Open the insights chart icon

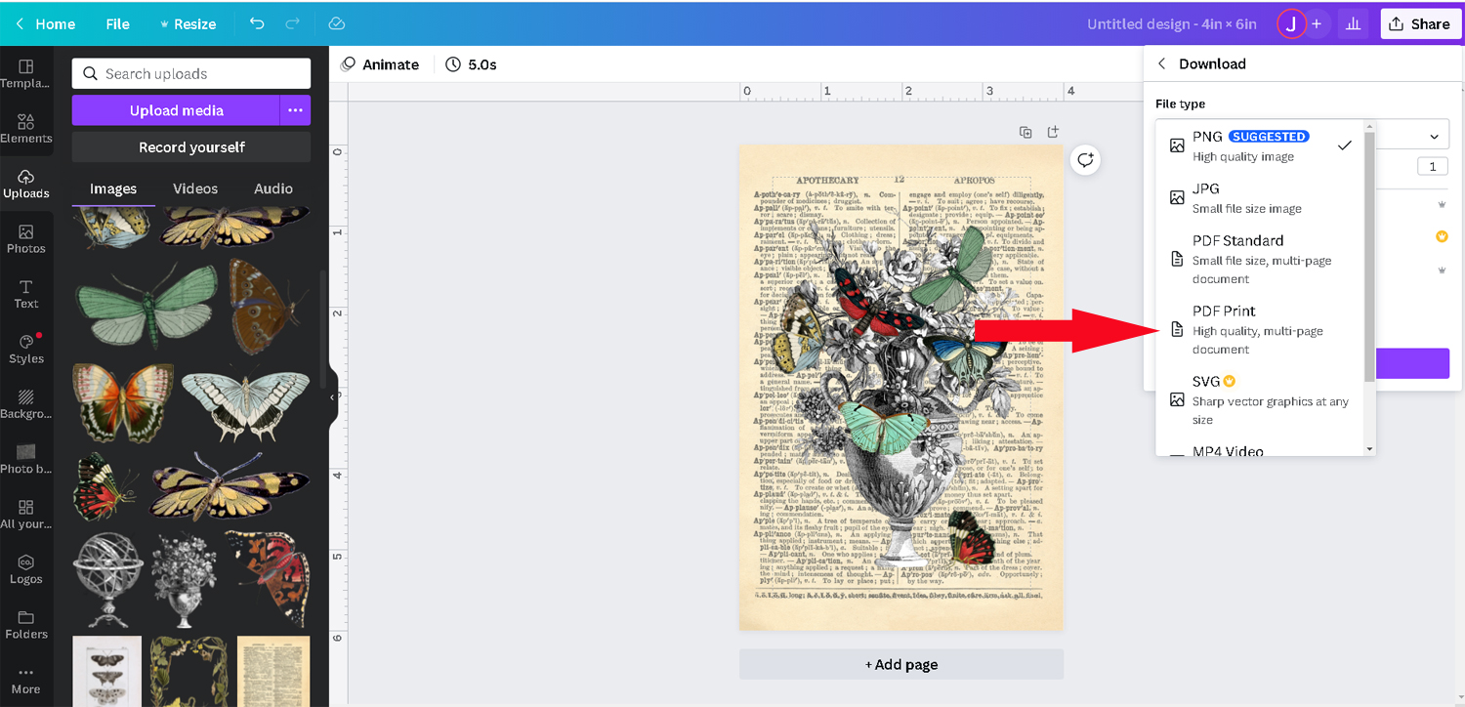pyautogui.click(x=1353, y=23)
